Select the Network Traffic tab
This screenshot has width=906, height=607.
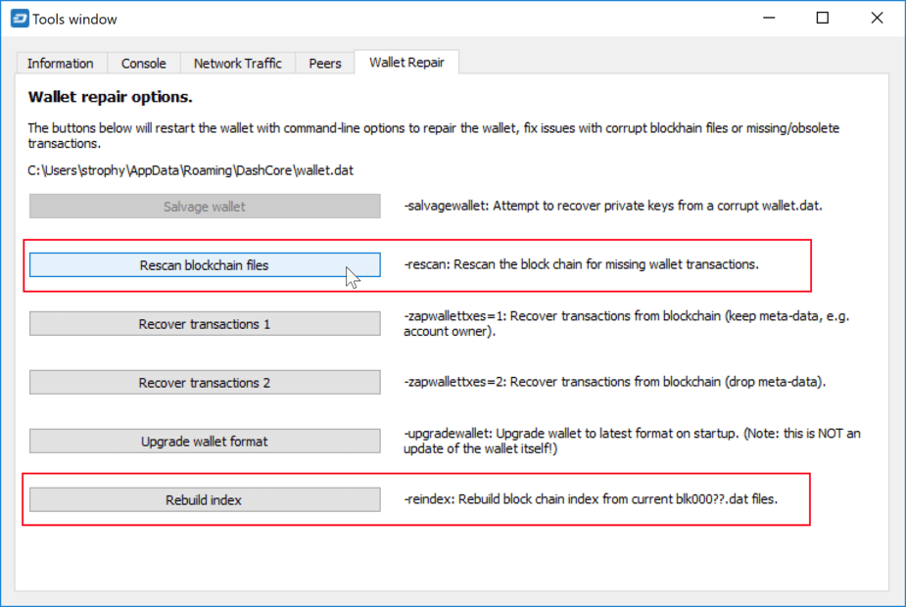coord(237,64)
